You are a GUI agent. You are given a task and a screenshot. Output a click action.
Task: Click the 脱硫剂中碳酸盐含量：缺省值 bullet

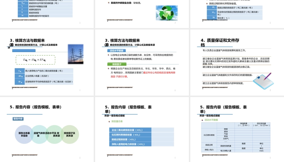tap(126, 3)
